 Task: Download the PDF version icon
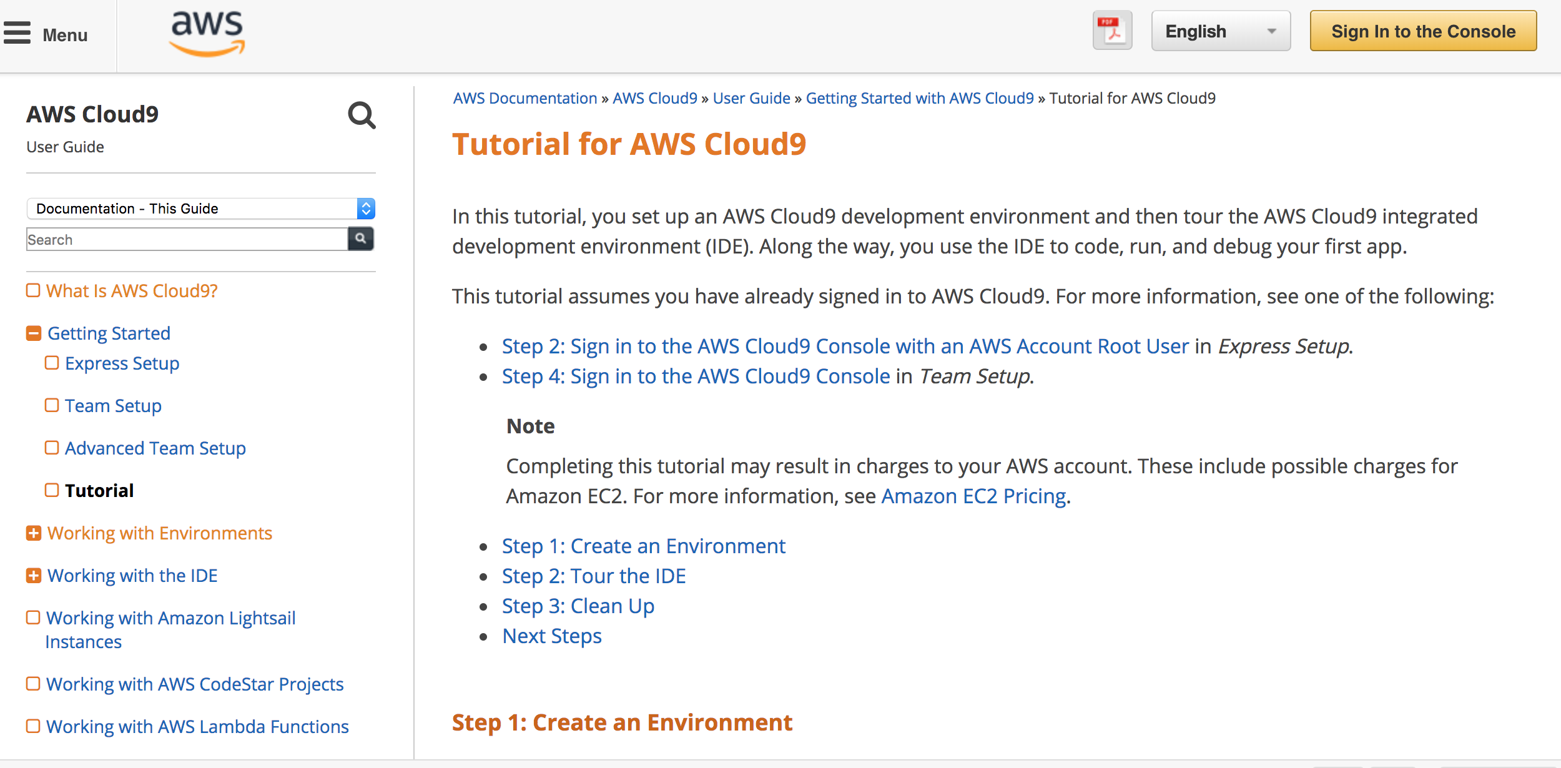click(x=1112, y=31)
